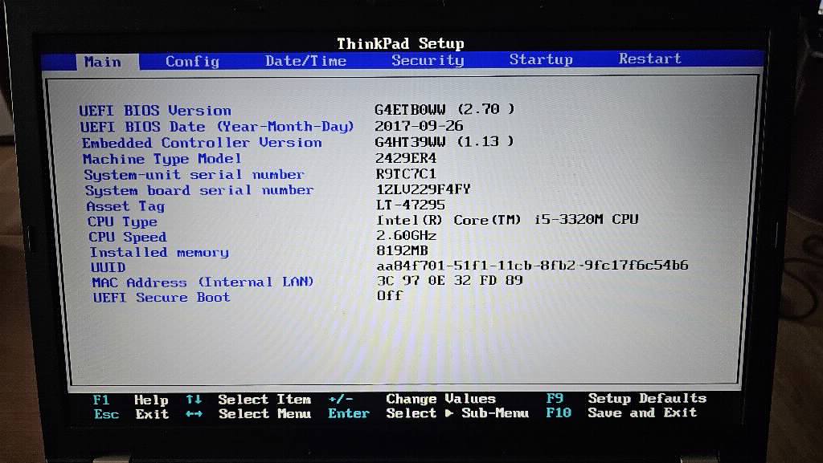Click MAC value 3C 97 0E 32 FD 89
The image size is (823, 463).
pyautogui.click(x=450, y=280)
